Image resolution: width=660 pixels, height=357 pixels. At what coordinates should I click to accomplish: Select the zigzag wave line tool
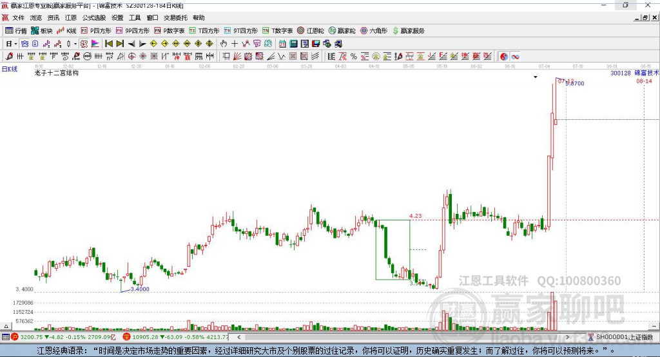[282, 57]
